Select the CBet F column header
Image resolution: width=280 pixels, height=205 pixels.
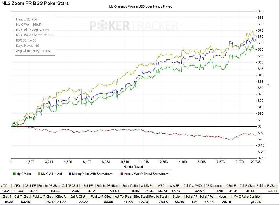click(x=231, y=186)
